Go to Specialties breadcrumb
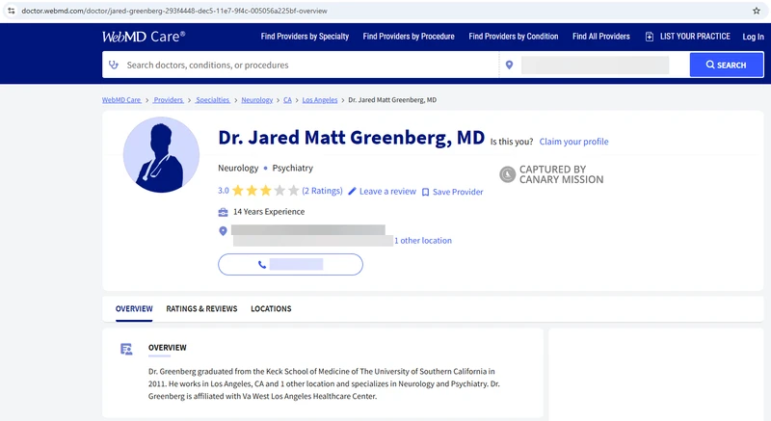 [x=212, y=100]
